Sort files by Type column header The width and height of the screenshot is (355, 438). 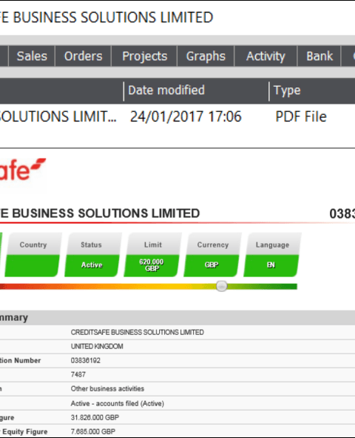coord(312,90)
